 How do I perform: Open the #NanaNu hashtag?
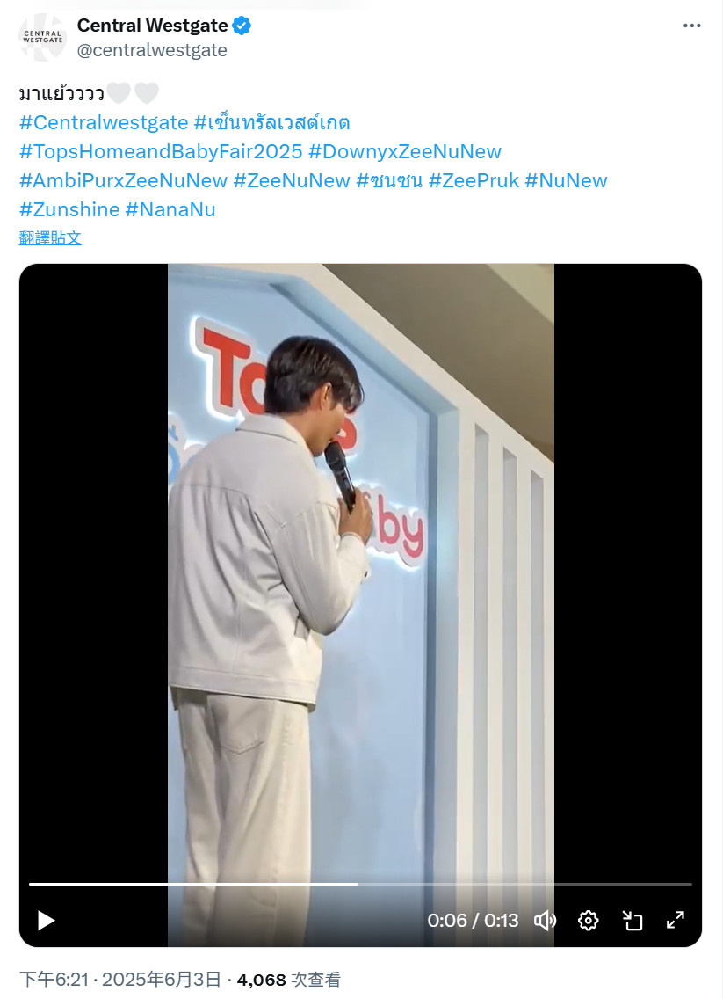click(170, 209)
